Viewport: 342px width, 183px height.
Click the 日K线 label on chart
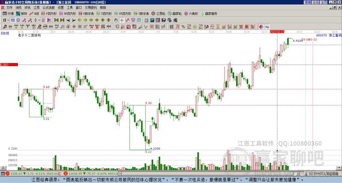[5, 33]
